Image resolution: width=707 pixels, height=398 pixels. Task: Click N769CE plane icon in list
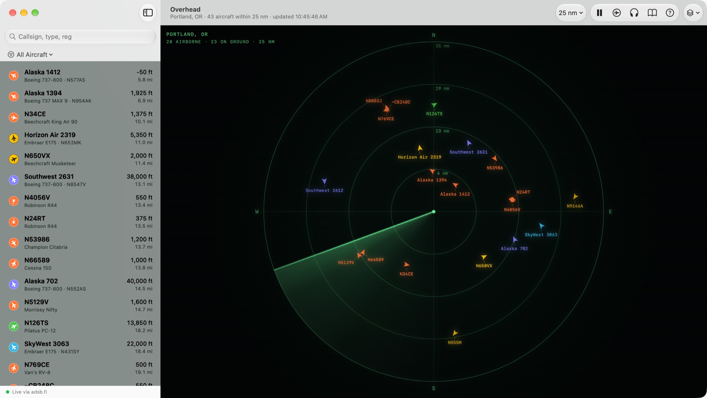pyautogui.click(x=13, y=368)
